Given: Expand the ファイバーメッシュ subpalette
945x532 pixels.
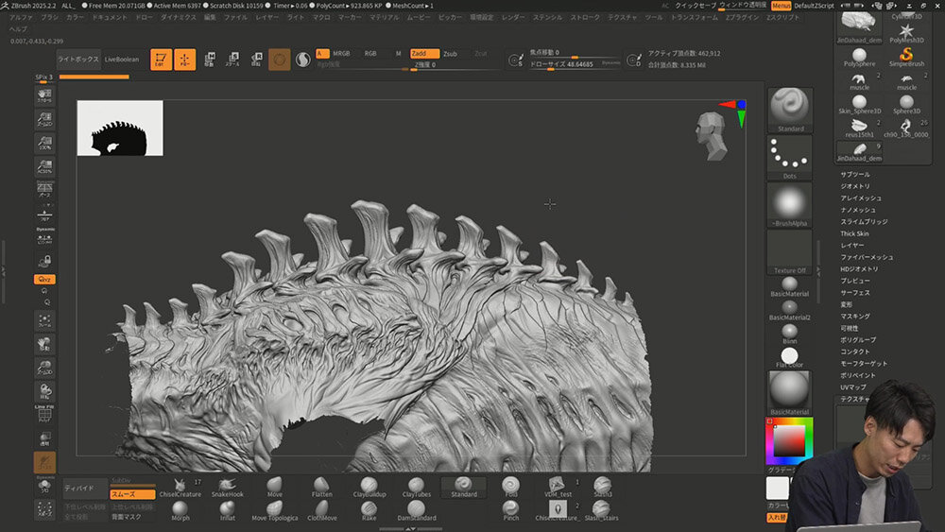Looking at the screenshot, I should pyautogui.click(x=867, y=257).
